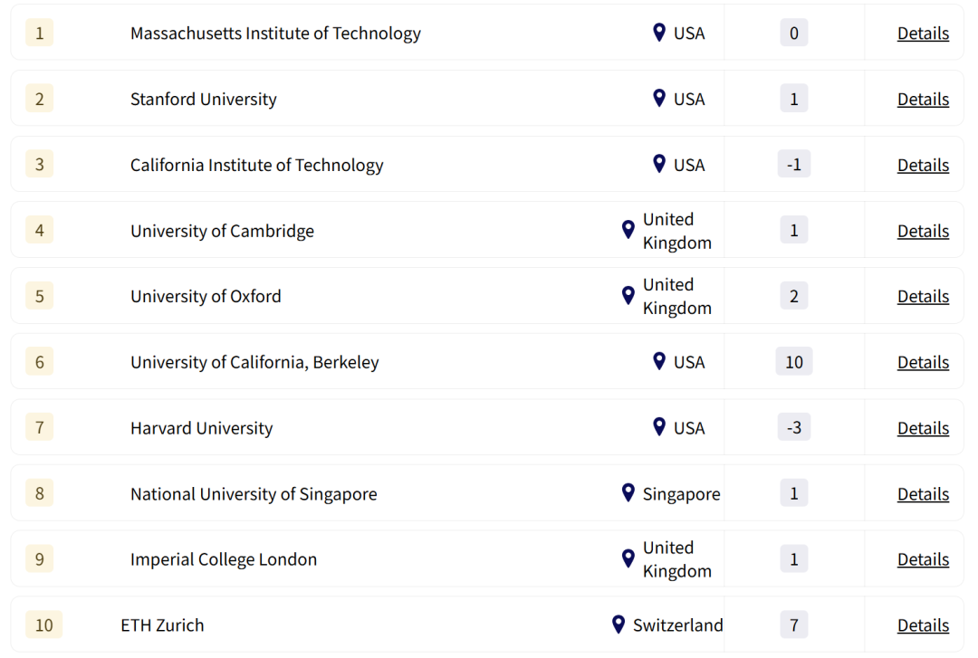Click the USA pin for Harvard University

pyautogui.click(x=659, y=427)
